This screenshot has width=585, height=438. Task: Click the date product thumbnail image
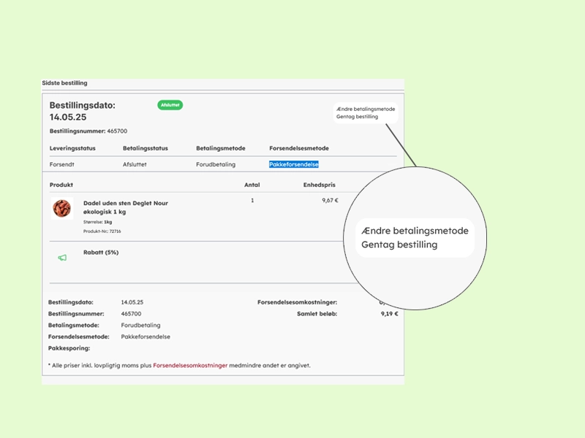[62, 208]
